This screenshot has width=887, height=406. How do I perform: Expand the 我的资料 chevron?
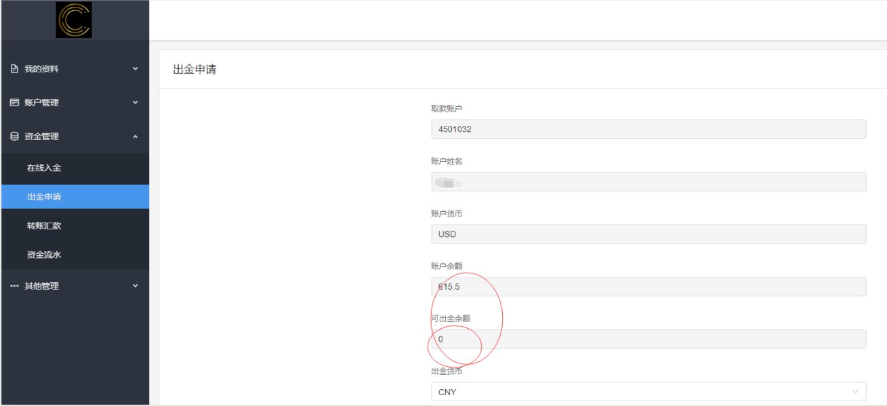pos(135,69)
